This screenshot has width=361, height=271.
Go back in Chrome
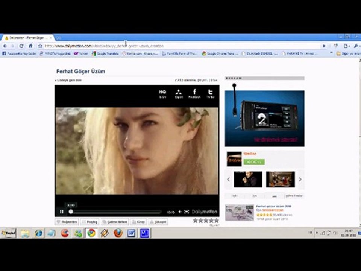point(5,46)
